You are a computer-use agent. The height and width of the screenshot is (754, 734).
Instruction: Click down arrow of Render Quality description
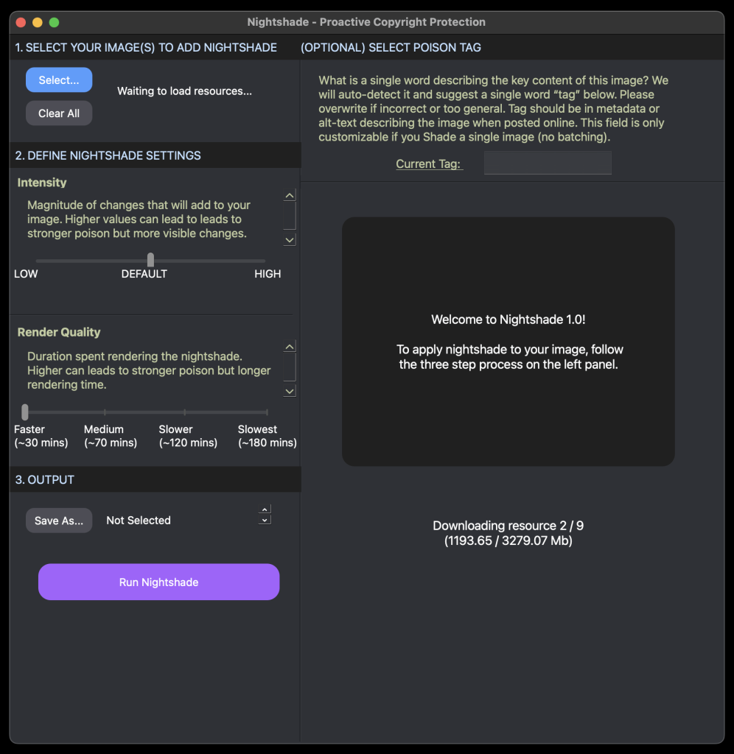coord(290,390)
